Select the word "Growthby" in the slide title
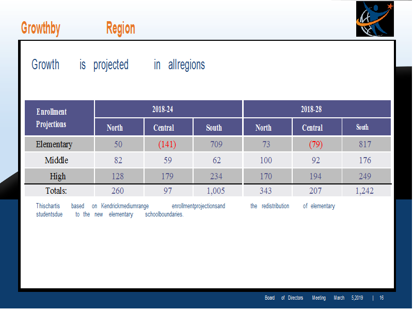Viewport: 413px width, 310px height. click(41, 28)
